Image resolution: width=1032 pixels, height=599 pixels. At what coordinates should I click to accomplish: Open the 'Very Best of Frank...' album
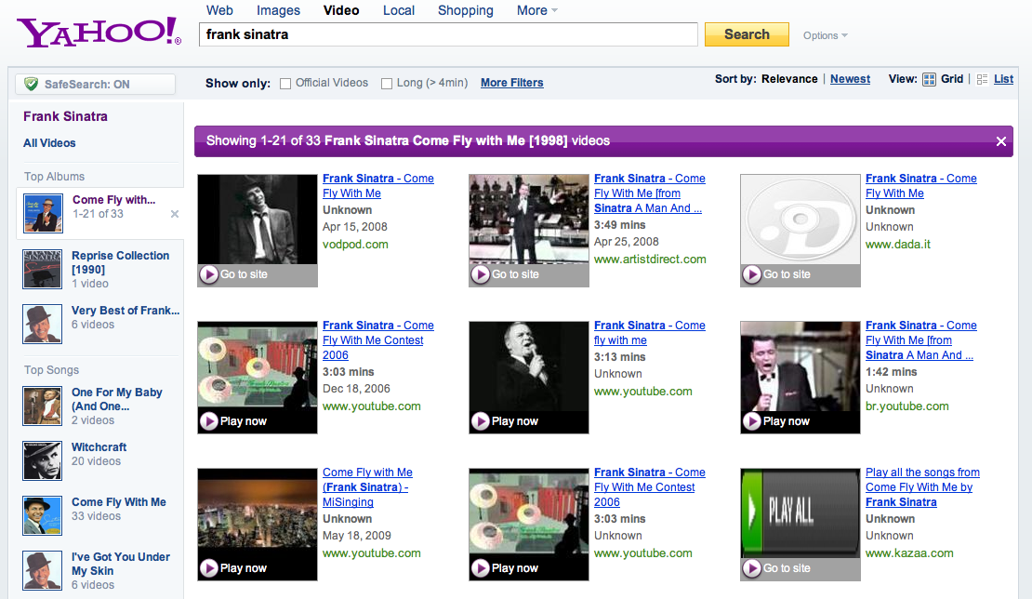coord(126,311)
